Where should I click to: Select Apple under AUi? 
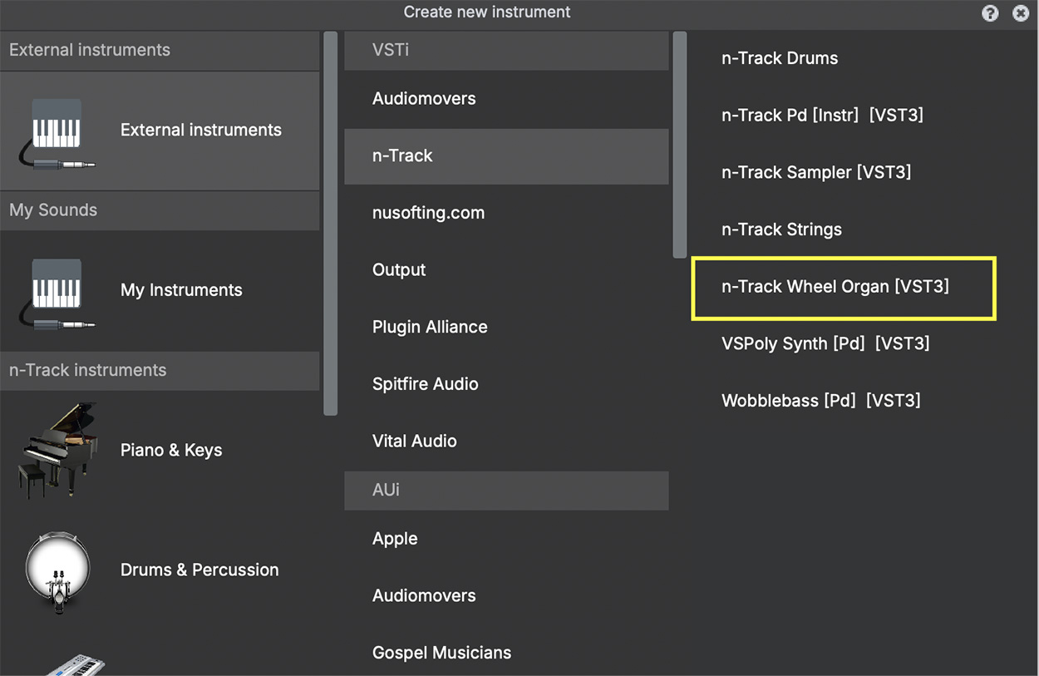[x=506, y=539]
